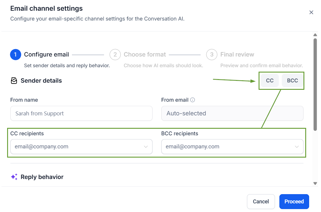
Task: Close the Email channel settings dialog
Action: (311, 12)
